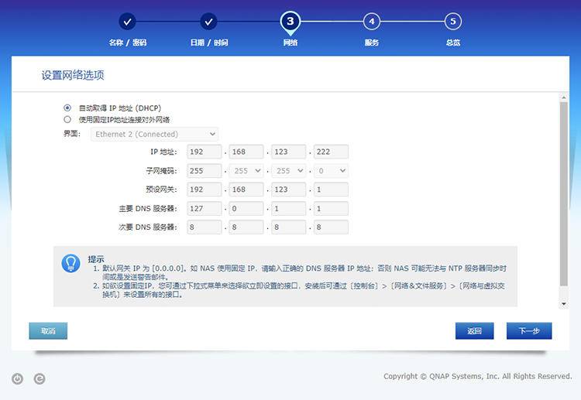Image resolution: width=581 pixels, height=400 pixels.
Task: Select the use fixed IP address radio button
Action: click(67, 119)
